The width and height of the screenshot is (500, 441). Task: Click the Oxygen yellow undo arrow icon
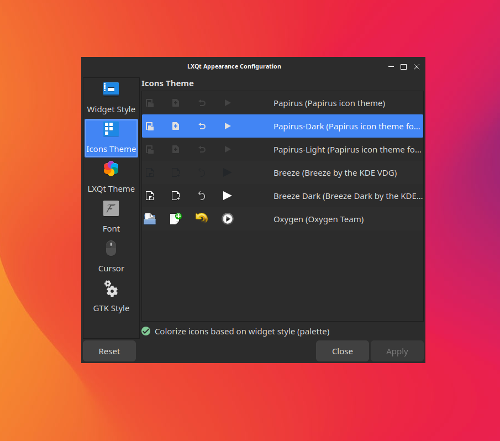click(x=202, y=219)
